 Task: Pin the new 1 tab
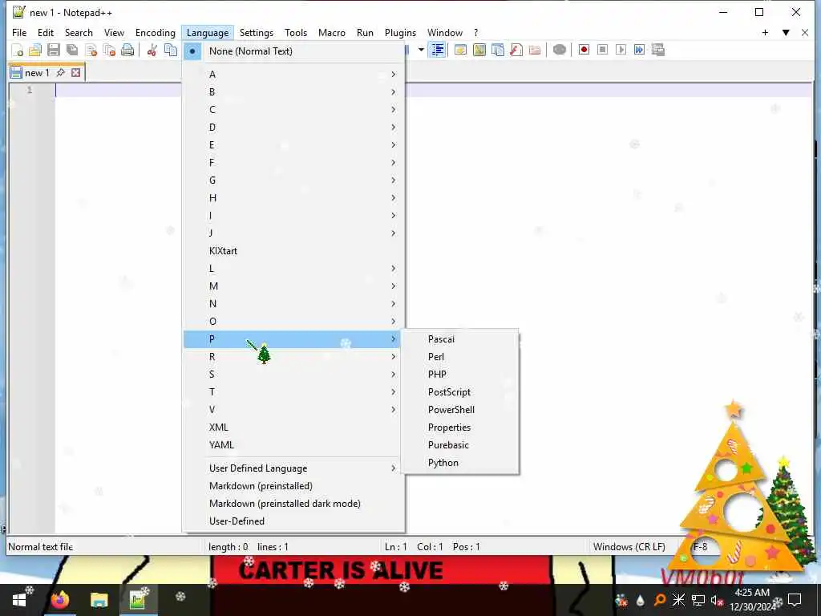(x=61, y=72)
